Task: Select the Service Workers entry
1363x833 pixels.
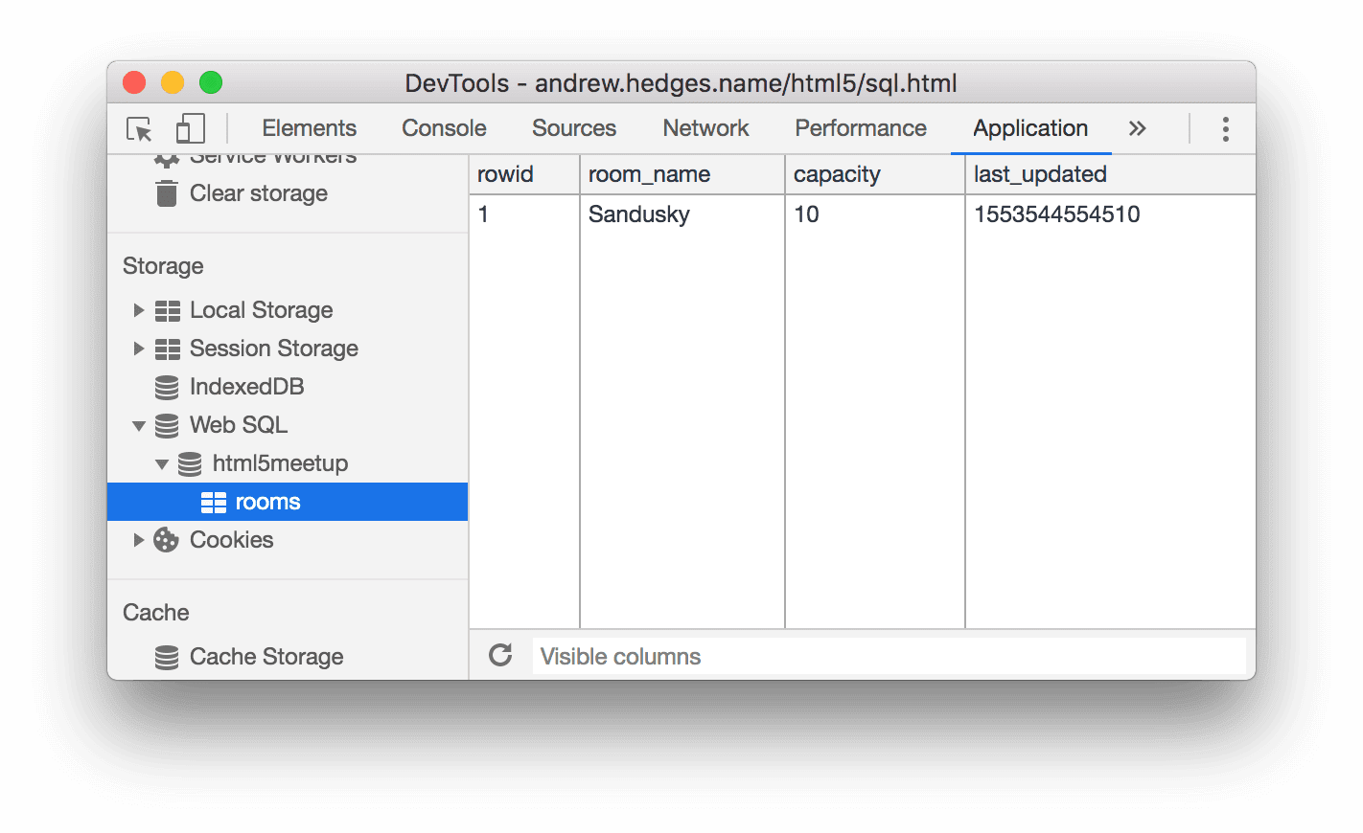Action: (x=271, y=154)
